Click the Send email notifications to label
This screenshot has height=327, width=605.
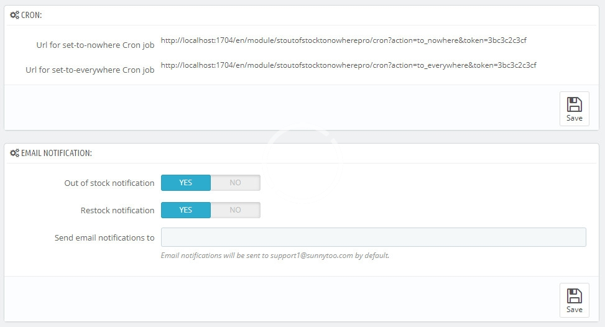104,237
